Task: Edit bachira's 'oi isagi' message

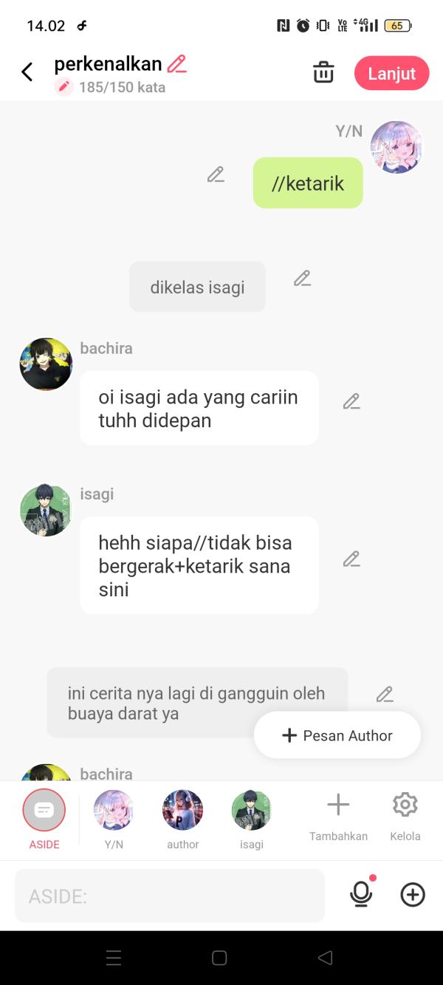Action: (351, 401)
